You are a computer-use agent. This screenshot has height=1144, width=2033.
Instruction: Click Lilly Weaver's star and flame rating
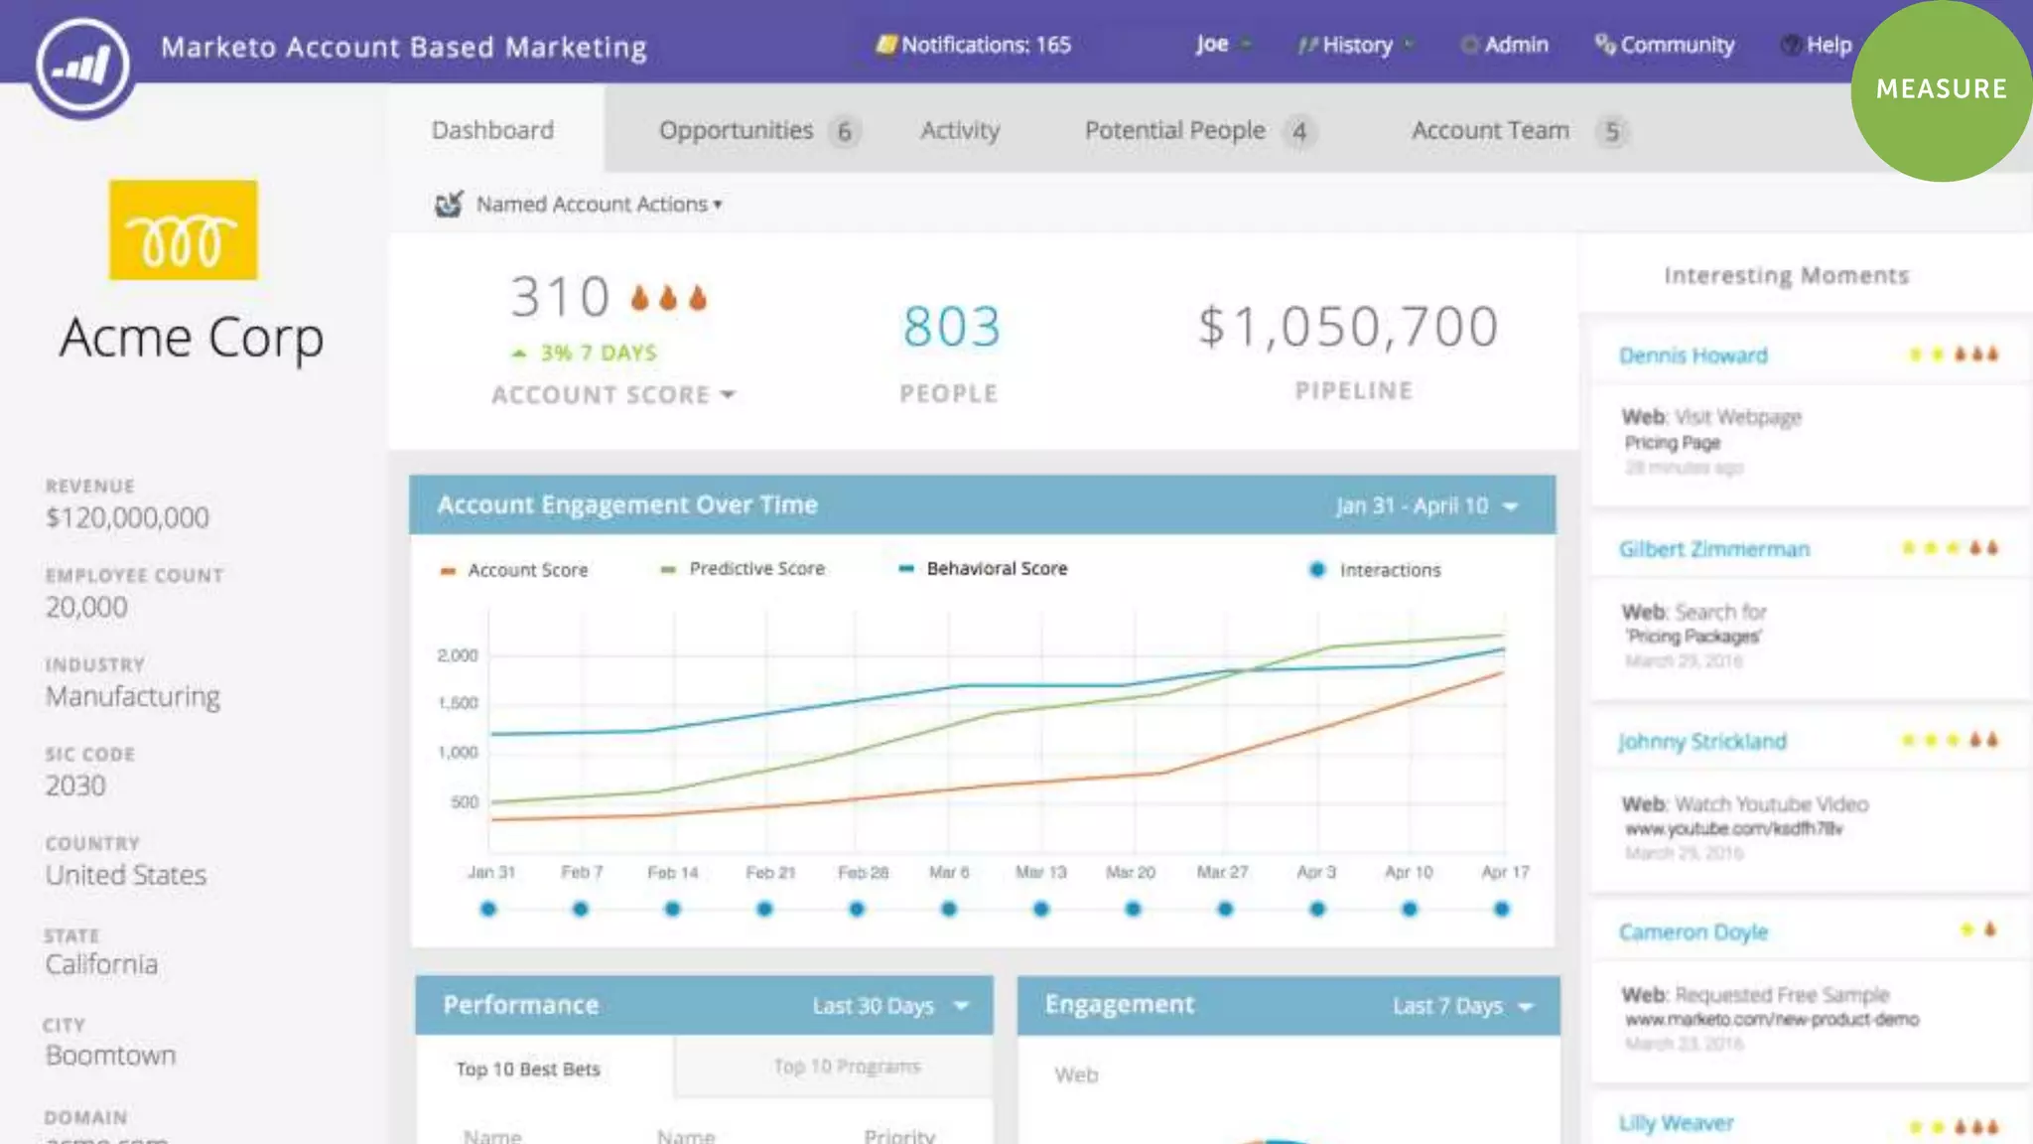(1954, 1127)
